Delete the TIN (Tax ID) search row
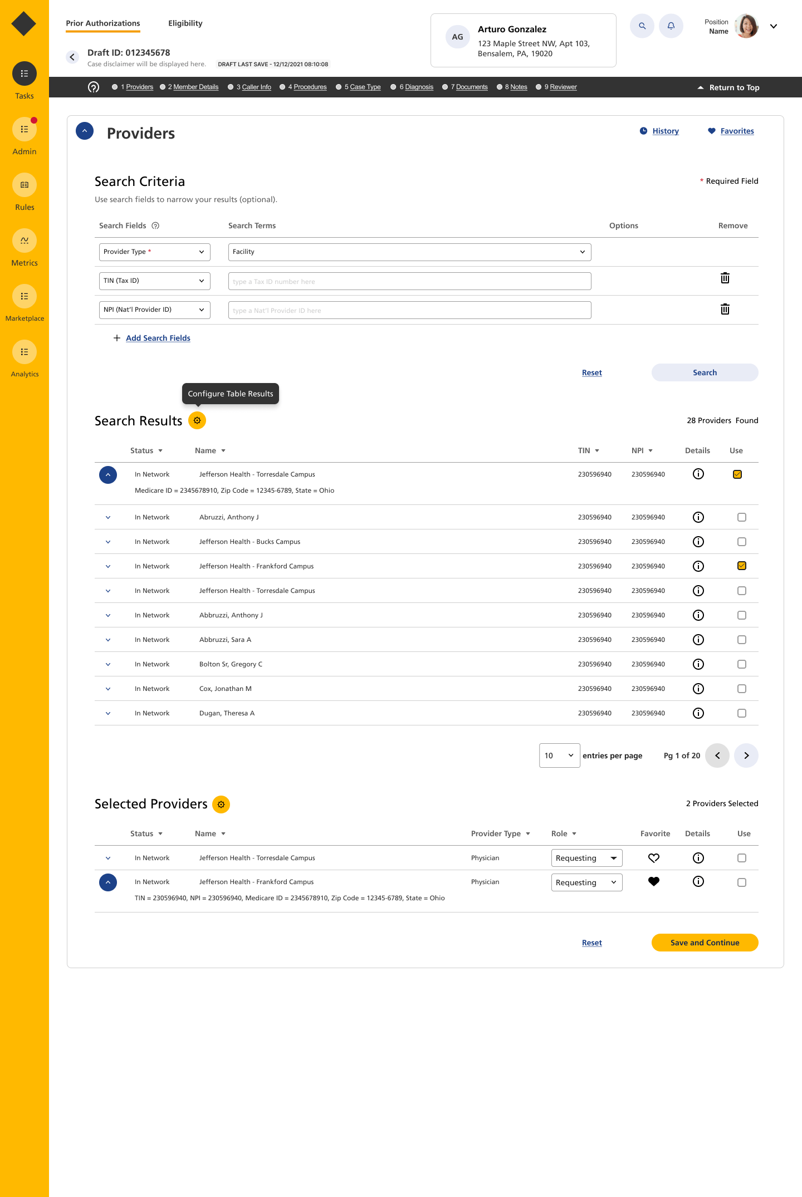 coord(725,278)
